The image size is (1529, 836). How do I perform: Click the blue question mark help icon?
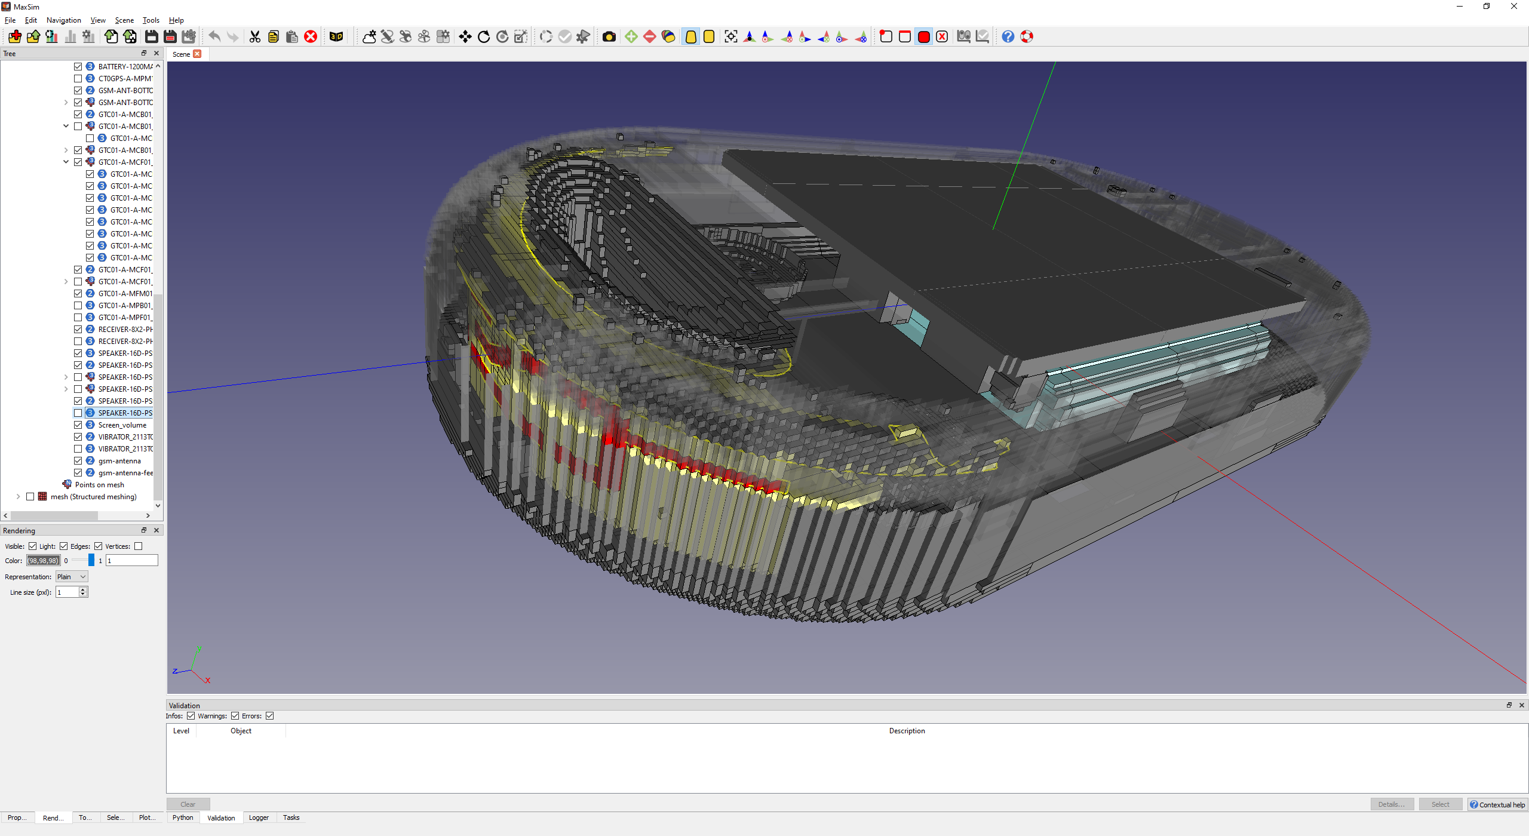[x=1008, y=37]
